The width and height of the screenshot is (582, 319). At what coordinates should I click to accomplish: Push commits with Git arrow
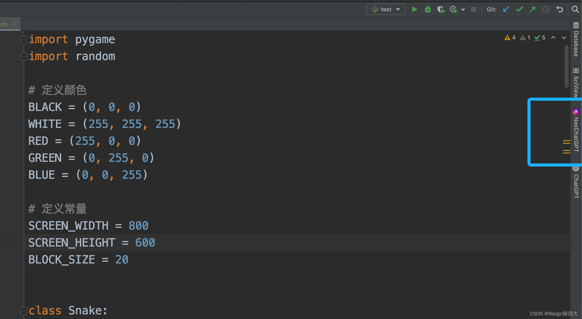tap(532, 10)
